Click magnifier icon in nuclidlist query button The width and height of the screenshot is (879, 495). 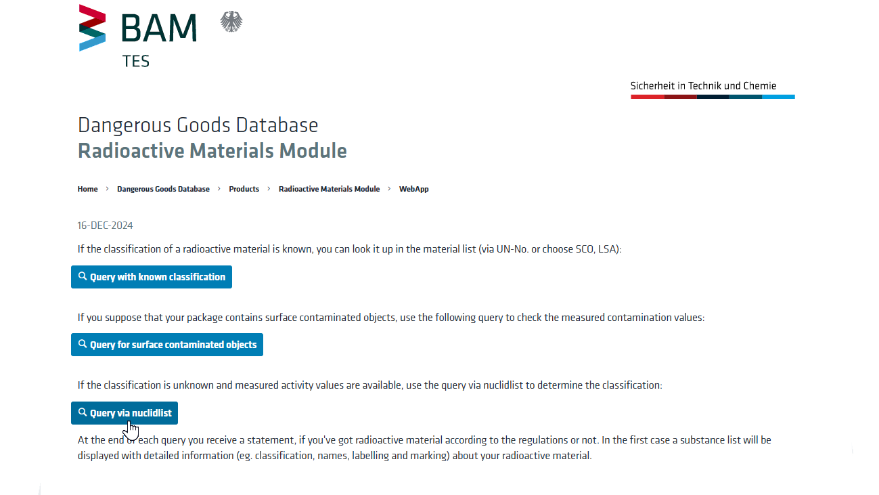pos(83,412)
